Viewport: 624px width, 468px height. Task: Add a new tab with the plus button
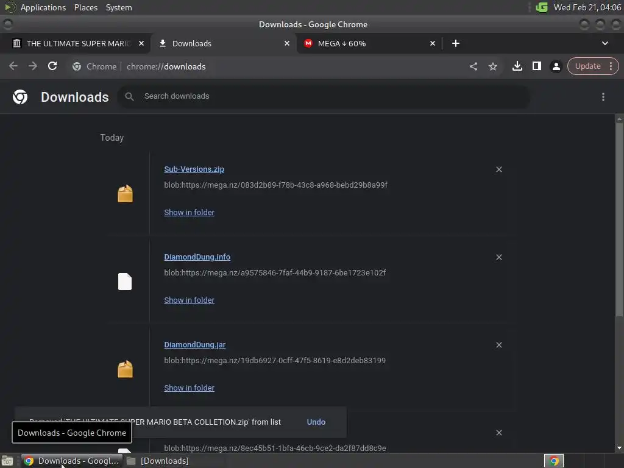(456, 43)
